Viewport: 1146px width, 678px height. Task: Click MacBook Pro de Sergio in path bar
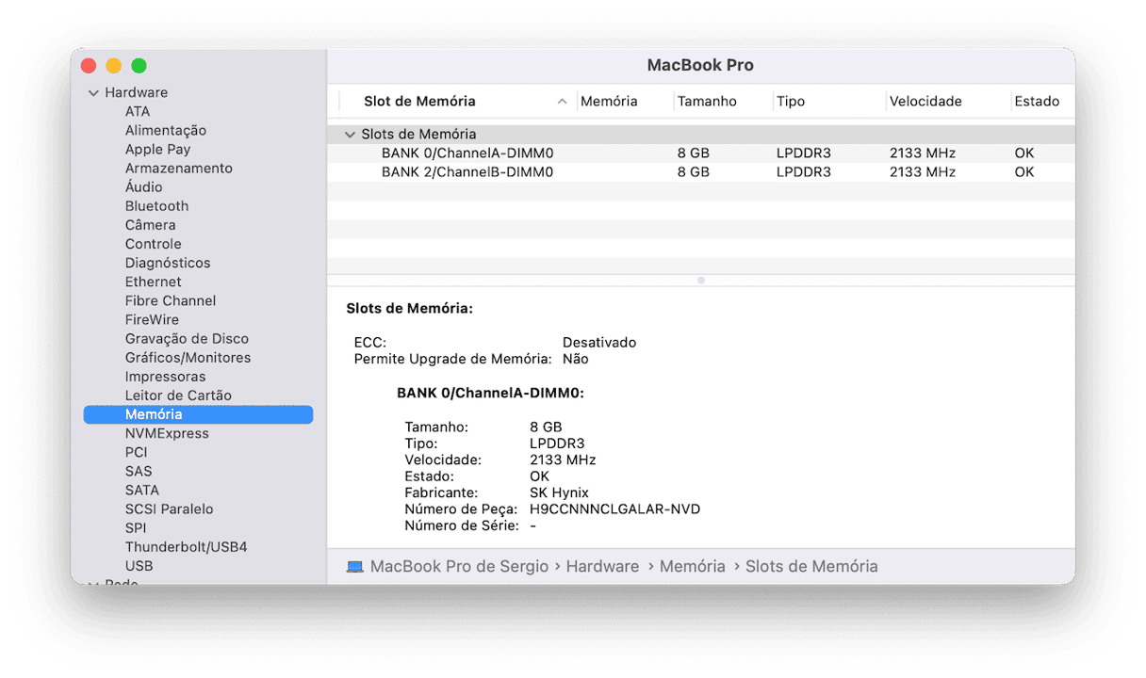[459, 567]
